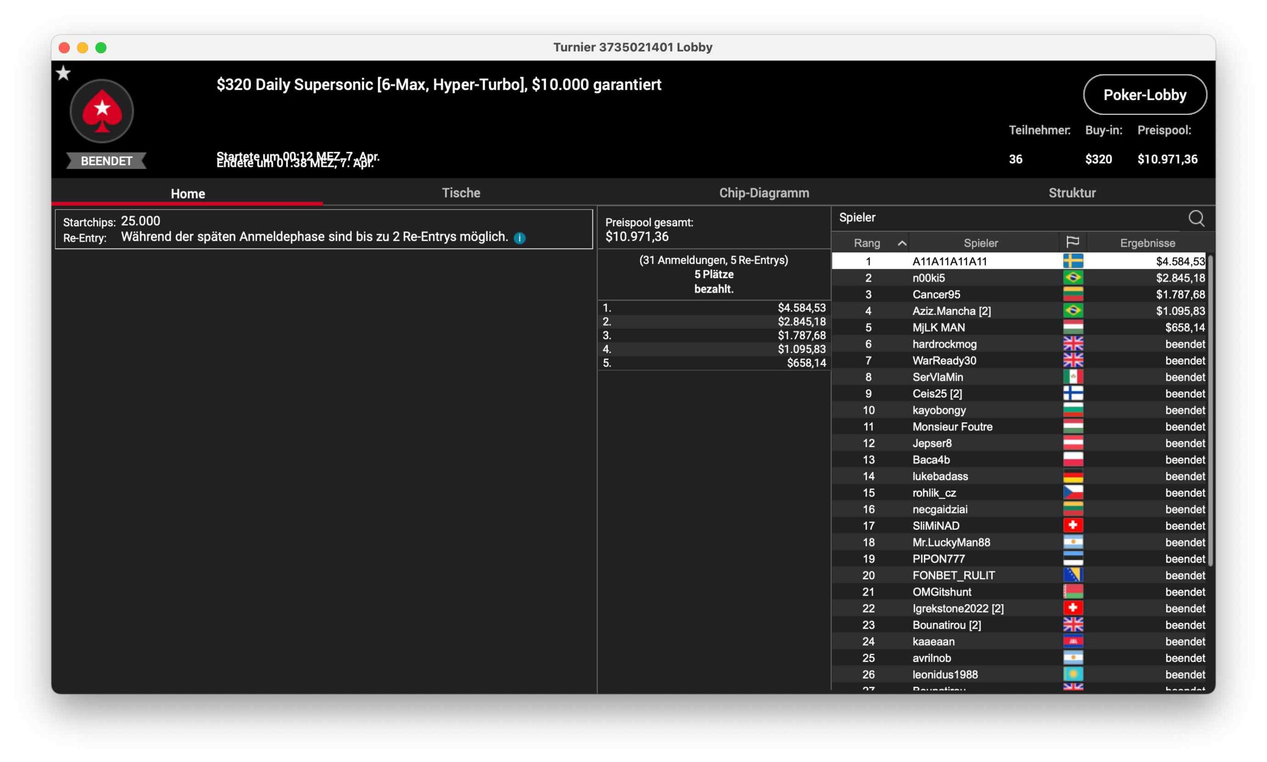1267x762 pixels.
Task: Click the Swiss flag next to SliMiNAD
Action: [1072, 525]
